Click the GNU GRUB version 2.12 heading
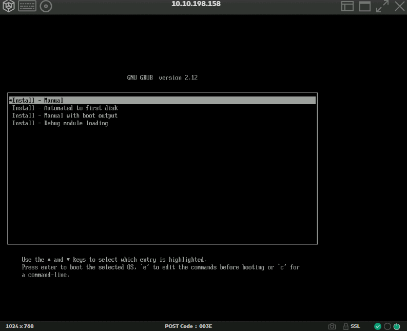This screenshot has height=331, width=407. (162, 77)
